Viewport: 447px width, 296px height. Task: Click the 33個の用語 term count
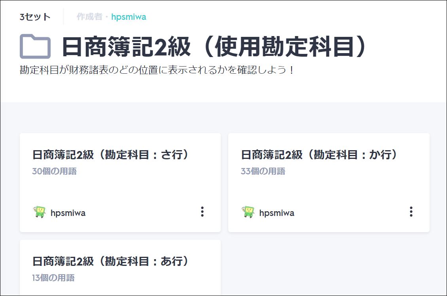[263, 171]
